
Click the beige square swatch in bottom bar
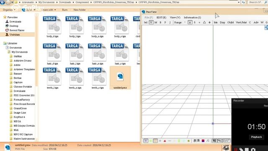point(155,141)
